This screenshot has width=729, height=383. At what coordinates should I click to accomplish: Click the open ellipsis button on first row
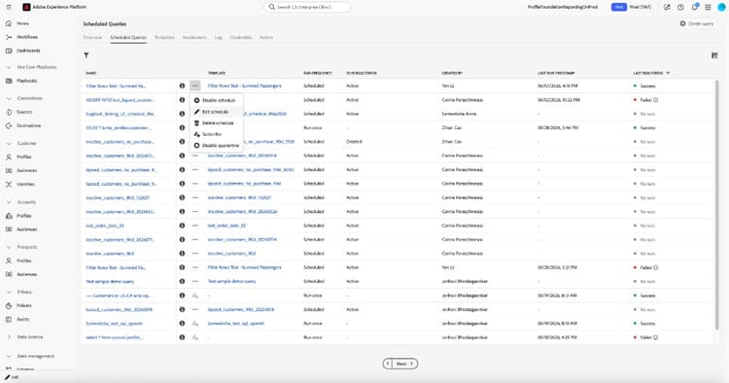(x=195, y=86)
